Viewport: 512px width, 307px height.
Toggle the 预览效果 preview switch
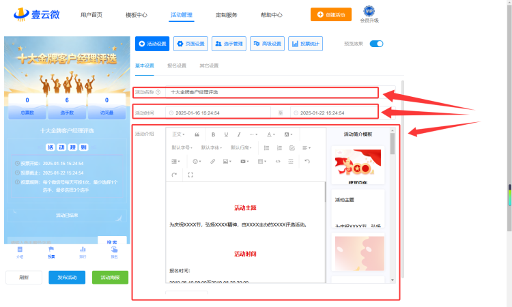coord(376,44)
